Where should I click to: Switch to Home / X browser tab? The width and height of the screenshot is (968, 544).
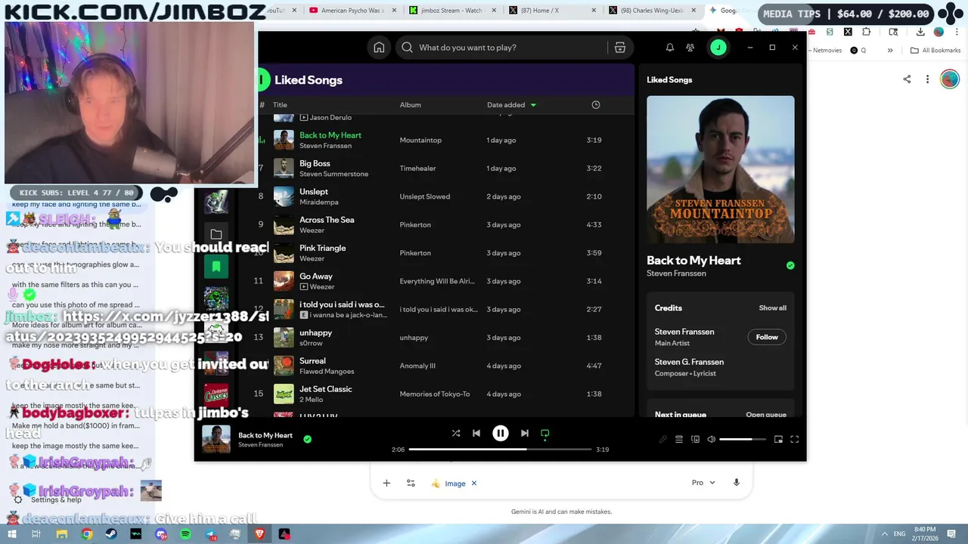coord(551,11)
